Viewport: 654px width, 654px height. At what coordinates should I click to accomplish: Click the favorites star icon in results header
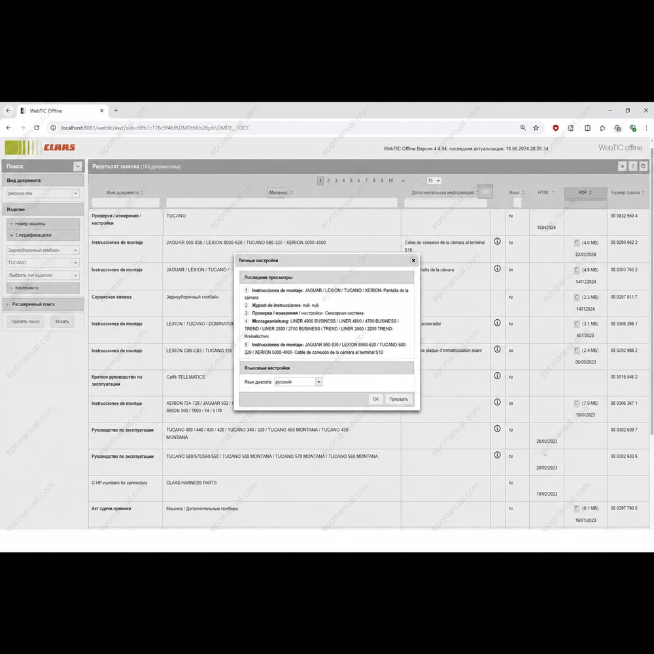pyautogui.click(x=622, y=166)
